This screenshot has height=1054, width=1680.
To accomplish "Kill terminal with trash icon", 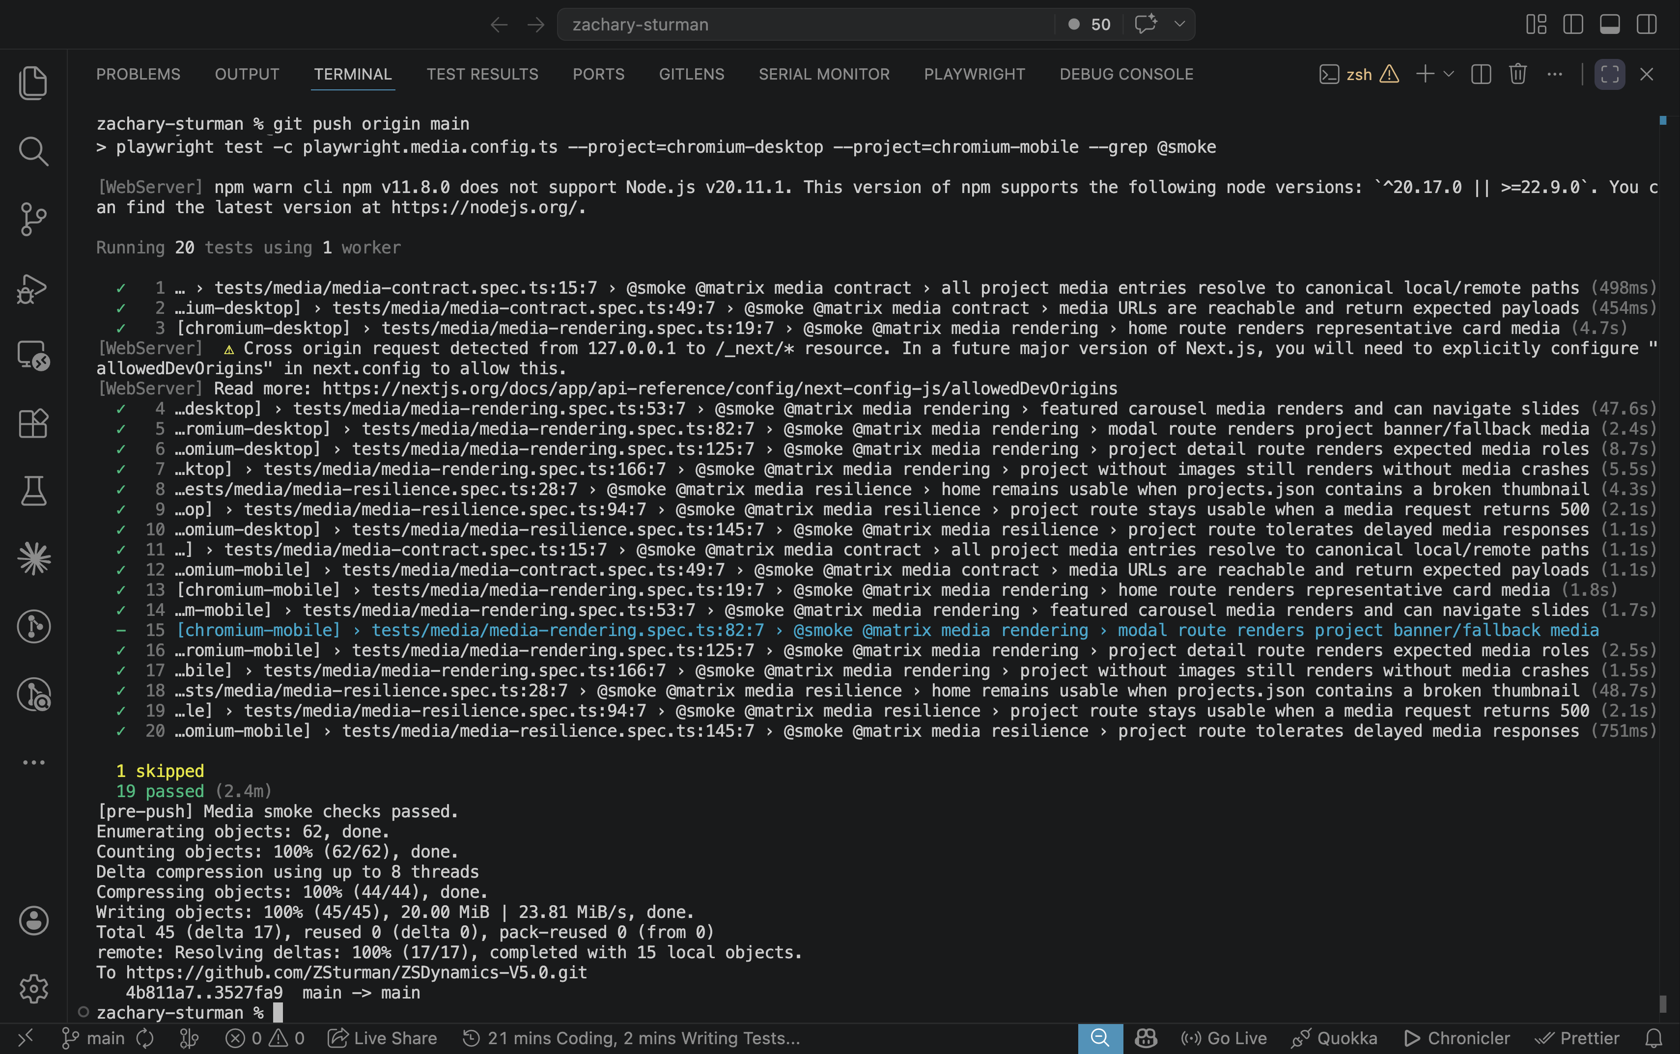I will pyautogui.click(x=1517, y=74).
